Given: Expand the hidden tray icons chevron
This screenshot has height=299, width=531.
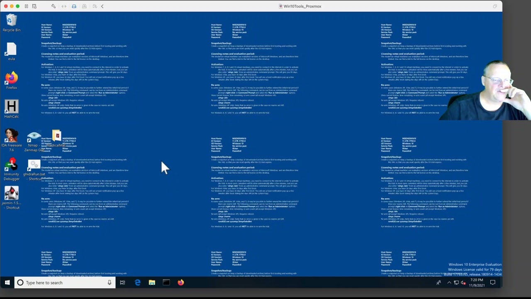Looking at the screenshot, I should 449,283.
